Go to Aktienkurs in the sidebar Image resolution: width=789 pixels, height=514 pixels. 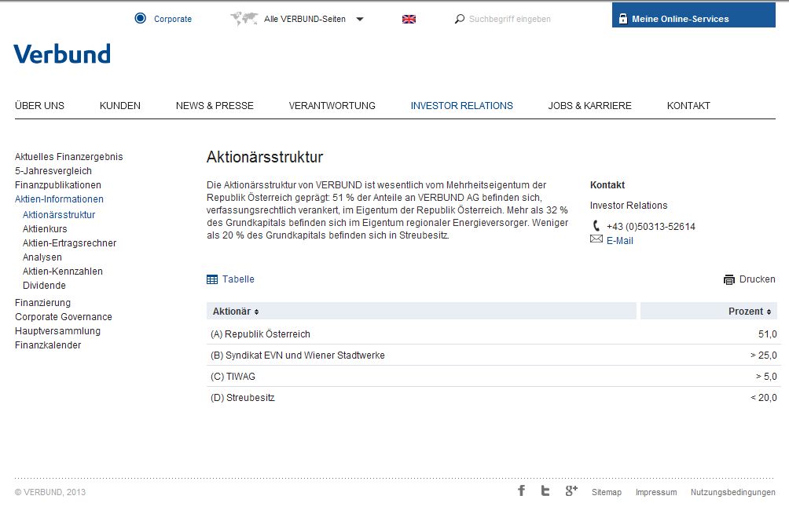[45, 229]
